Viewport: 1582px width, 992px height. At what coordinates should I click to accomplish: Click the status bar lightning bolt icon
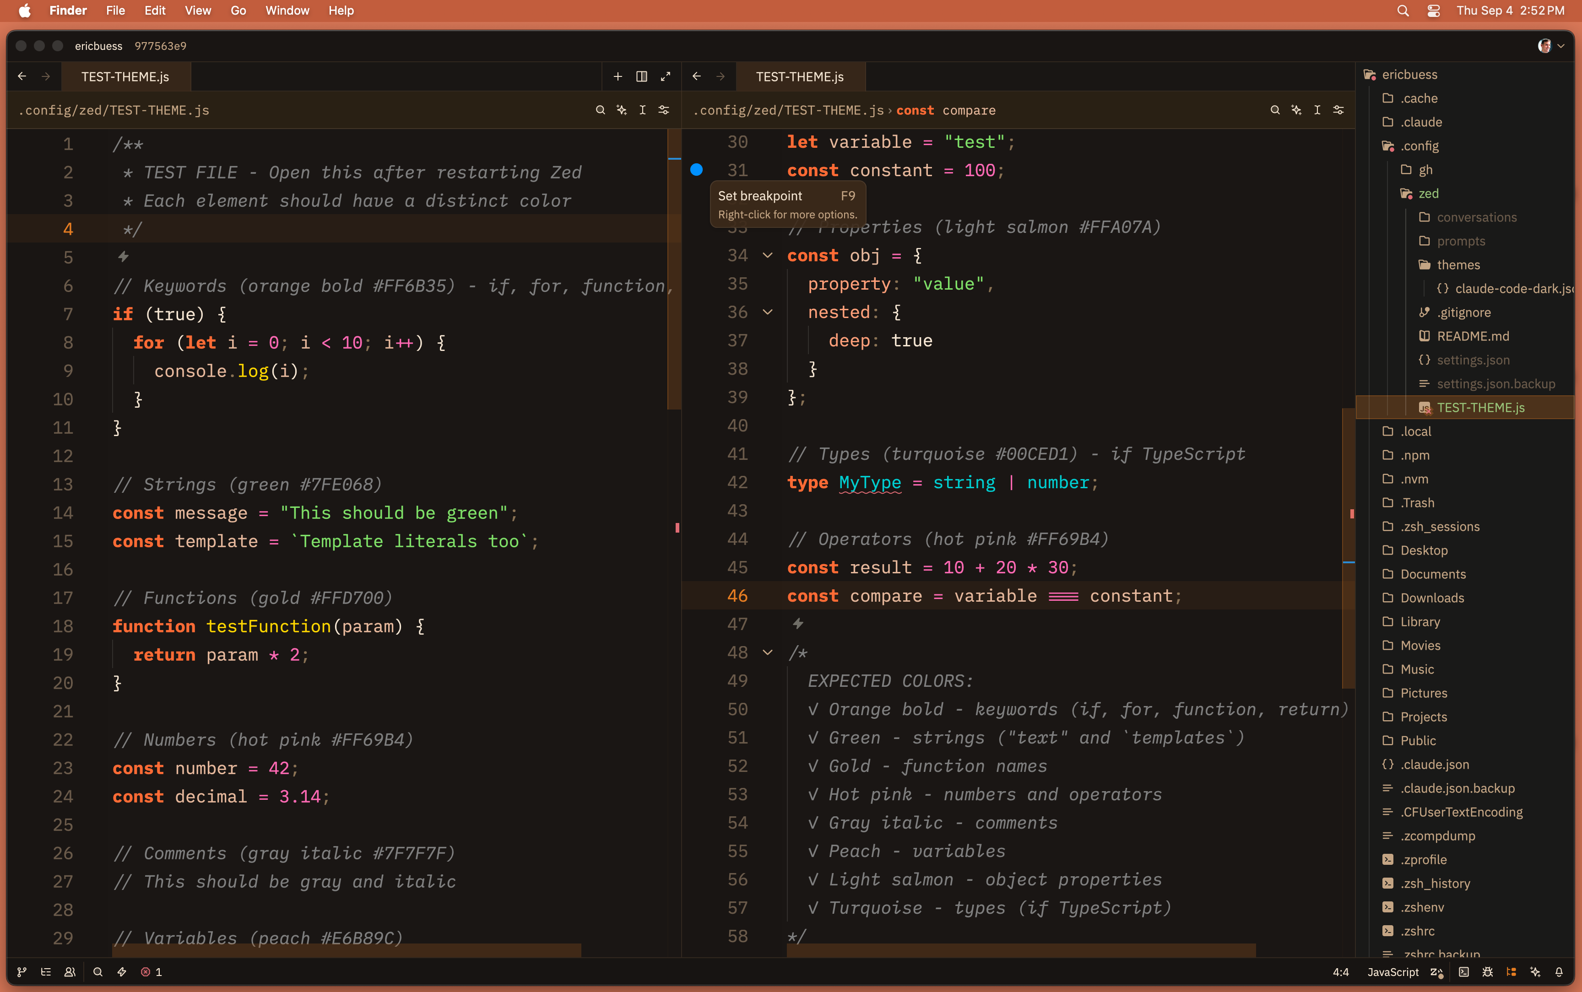pos(121,972)
